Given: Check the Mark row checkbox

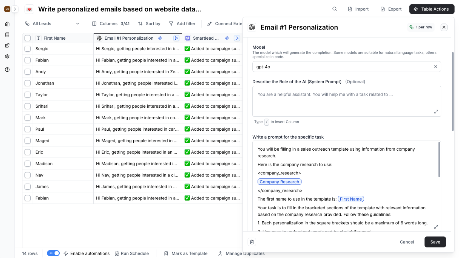Looking at the screenshot, I should coord(28,118).
